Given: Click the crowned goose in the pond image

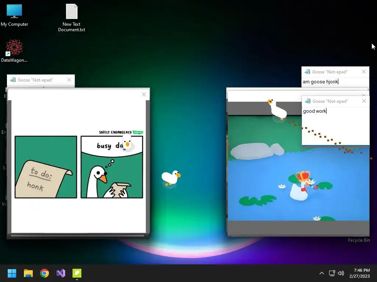Looking at the screenshot, I should click(x=302, y=185).
